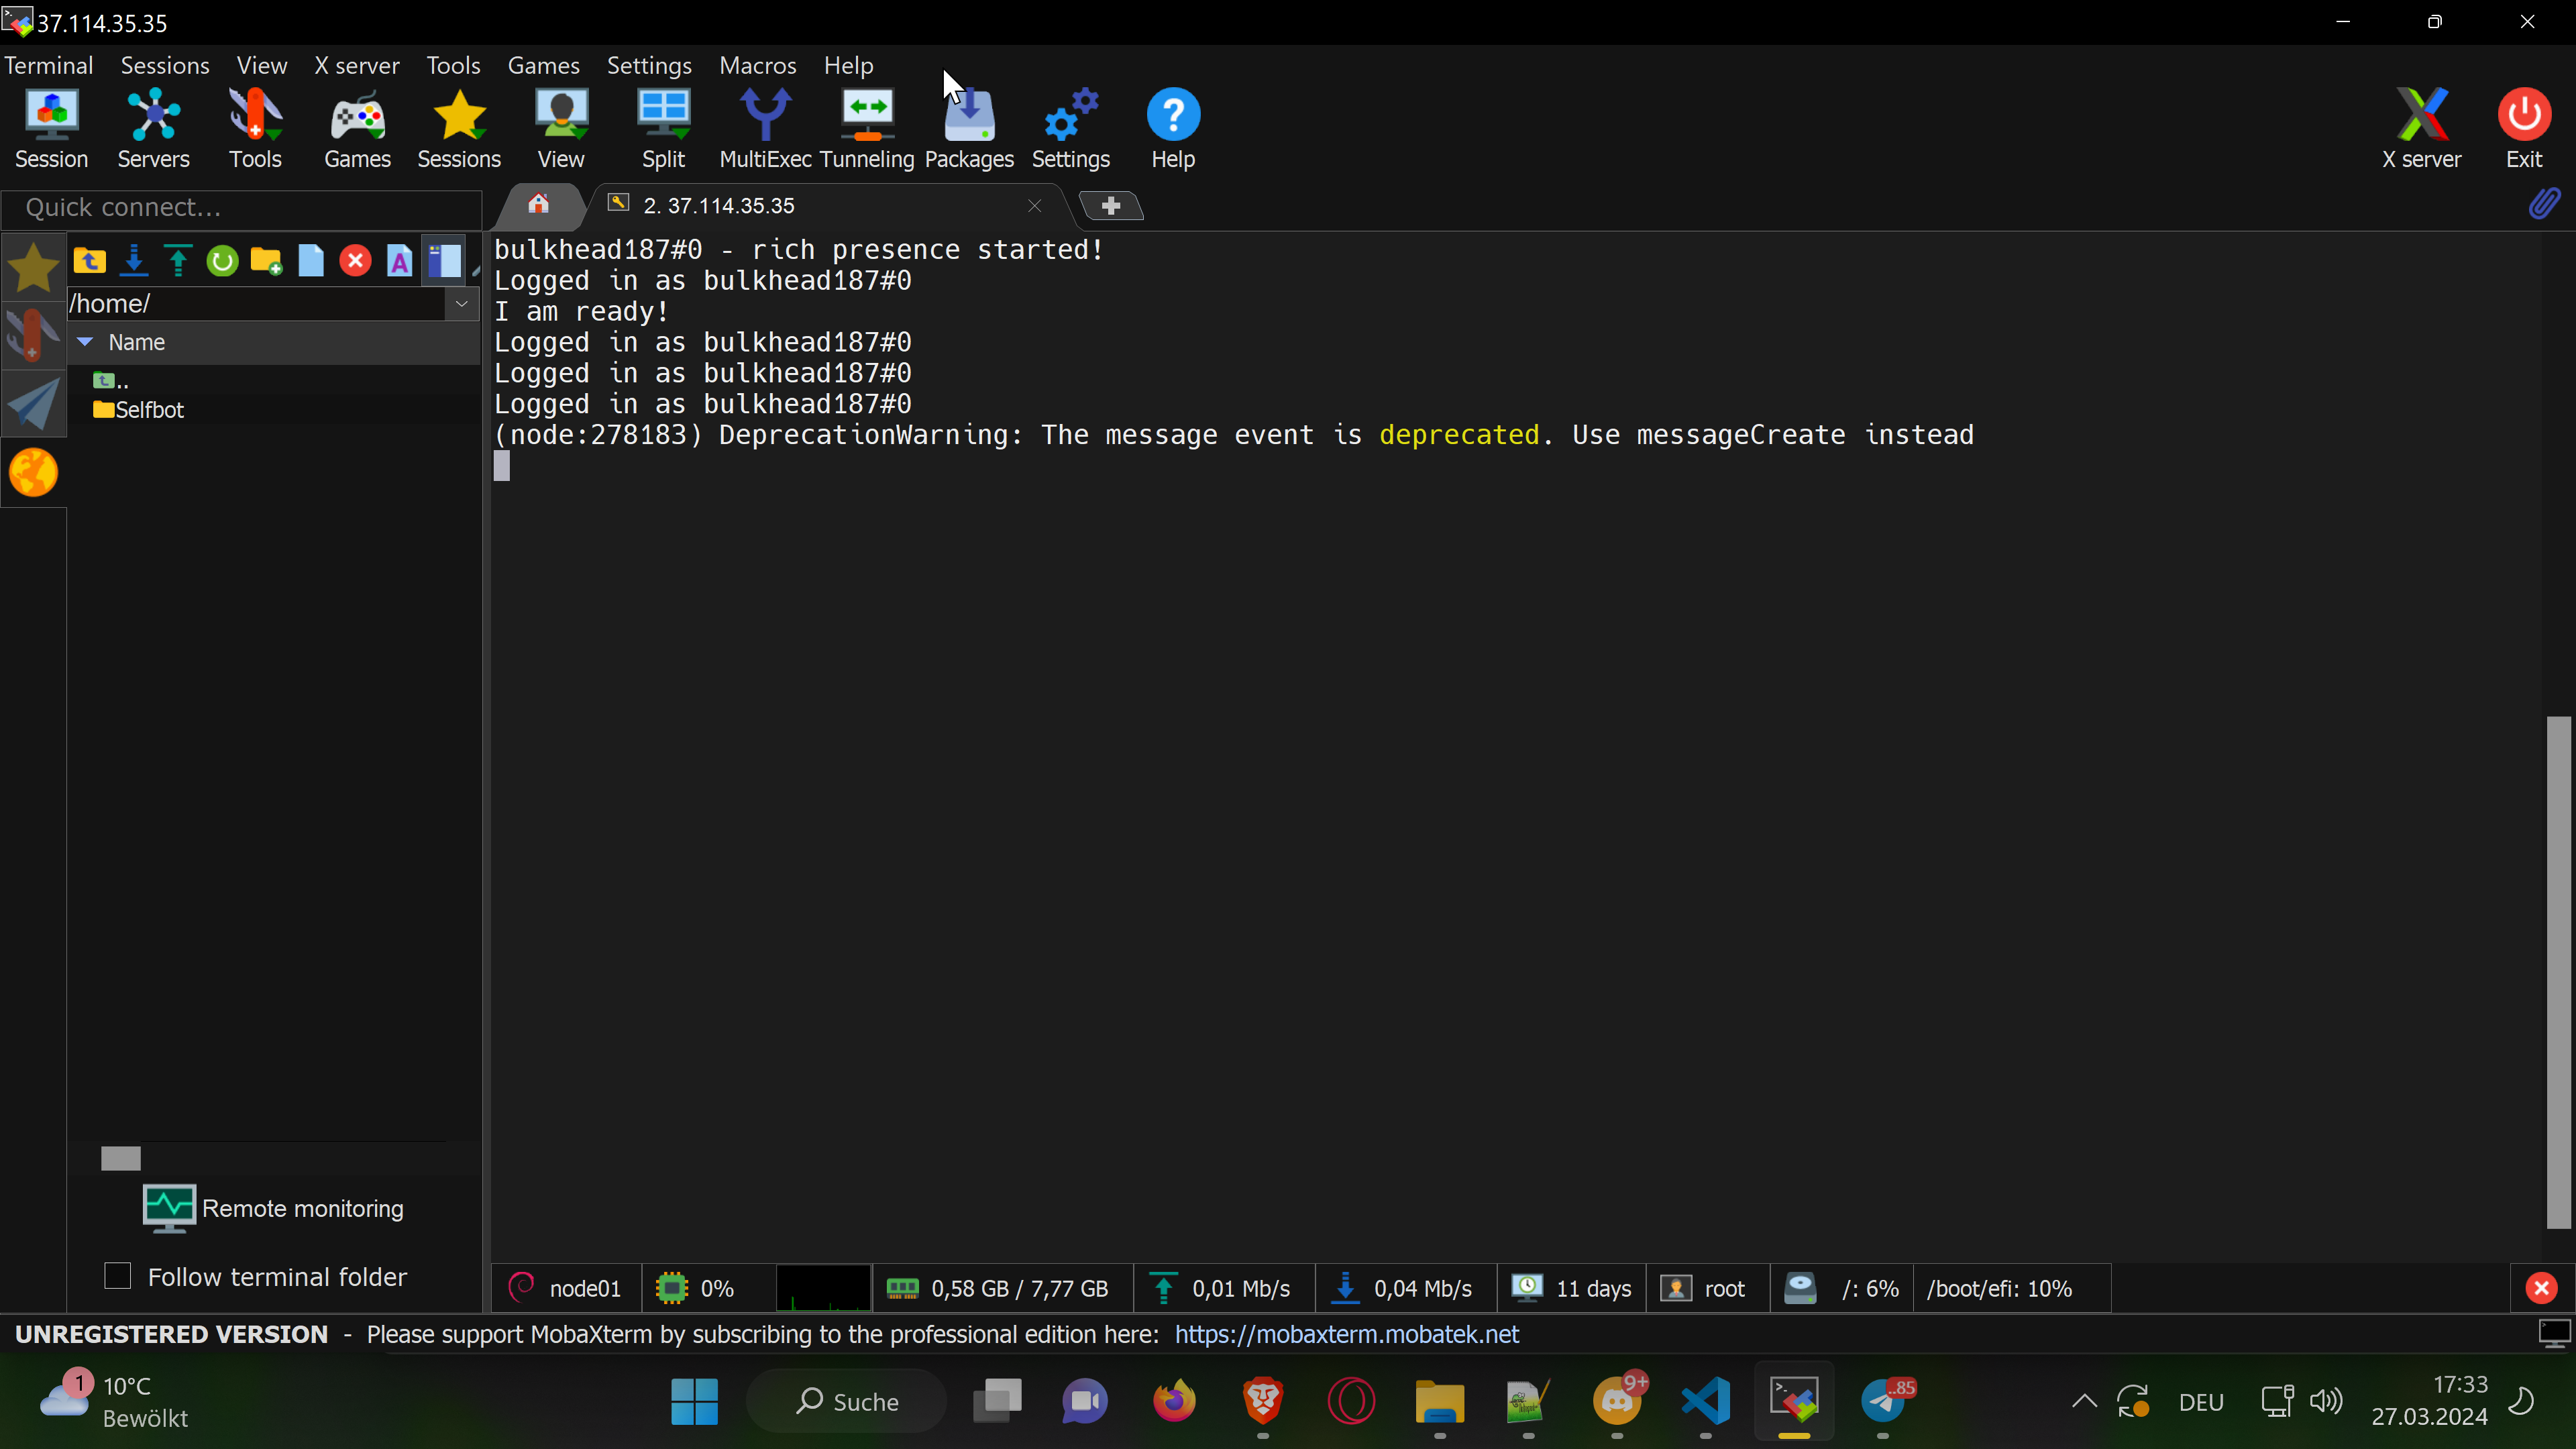Open the mobaxterm.mobatek.net link
2576x1449 pixels.
1346,1334
